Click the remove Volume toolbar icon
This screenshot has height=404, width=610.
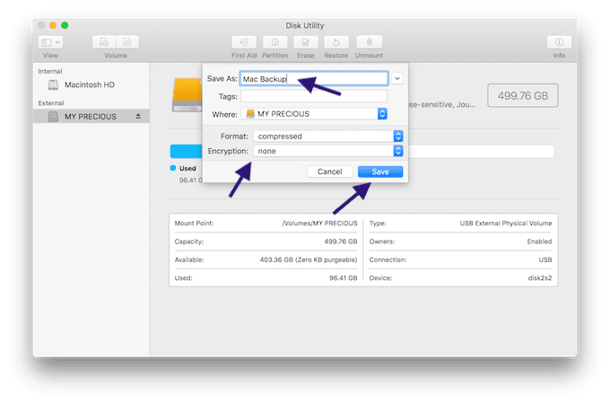pos(127,42)
